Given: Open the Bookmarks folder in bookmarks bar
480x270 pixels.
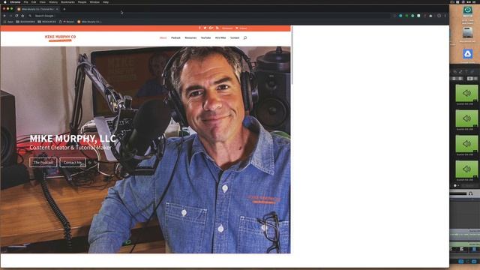Looking at the screenshot, I should click(x=25, y=22).
